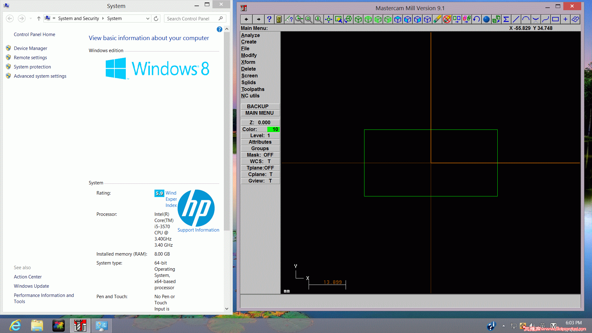592x333 pixels.
Task: Click the Create arc toolbar icon
Action: tap(526, 19)
